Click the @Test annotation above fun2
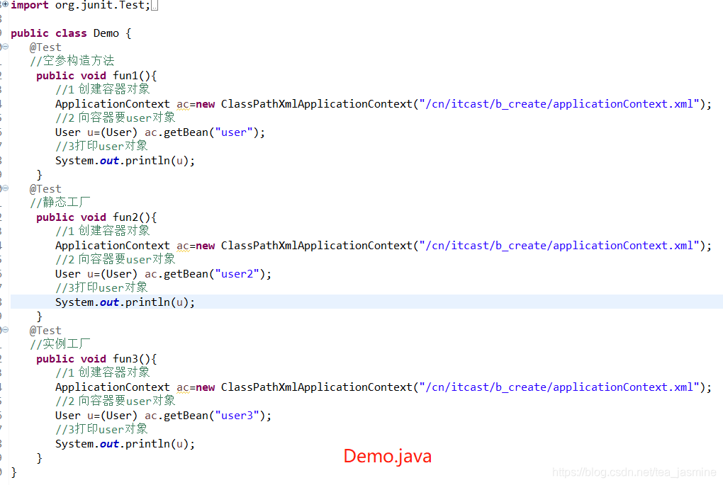 (x=45, y=188)
